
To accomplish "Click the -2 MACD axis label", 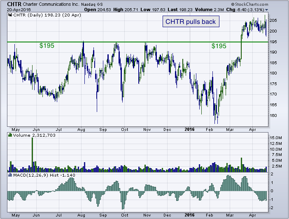I will tap(271, 208).
